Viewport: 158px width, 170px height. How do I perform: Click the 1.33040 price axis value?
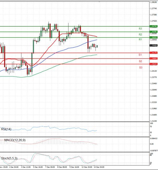(x=154, y=90)
